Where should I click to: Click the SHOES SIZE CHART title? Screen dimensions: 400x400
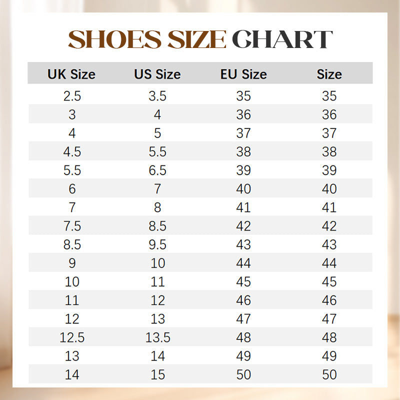(200, 39)
